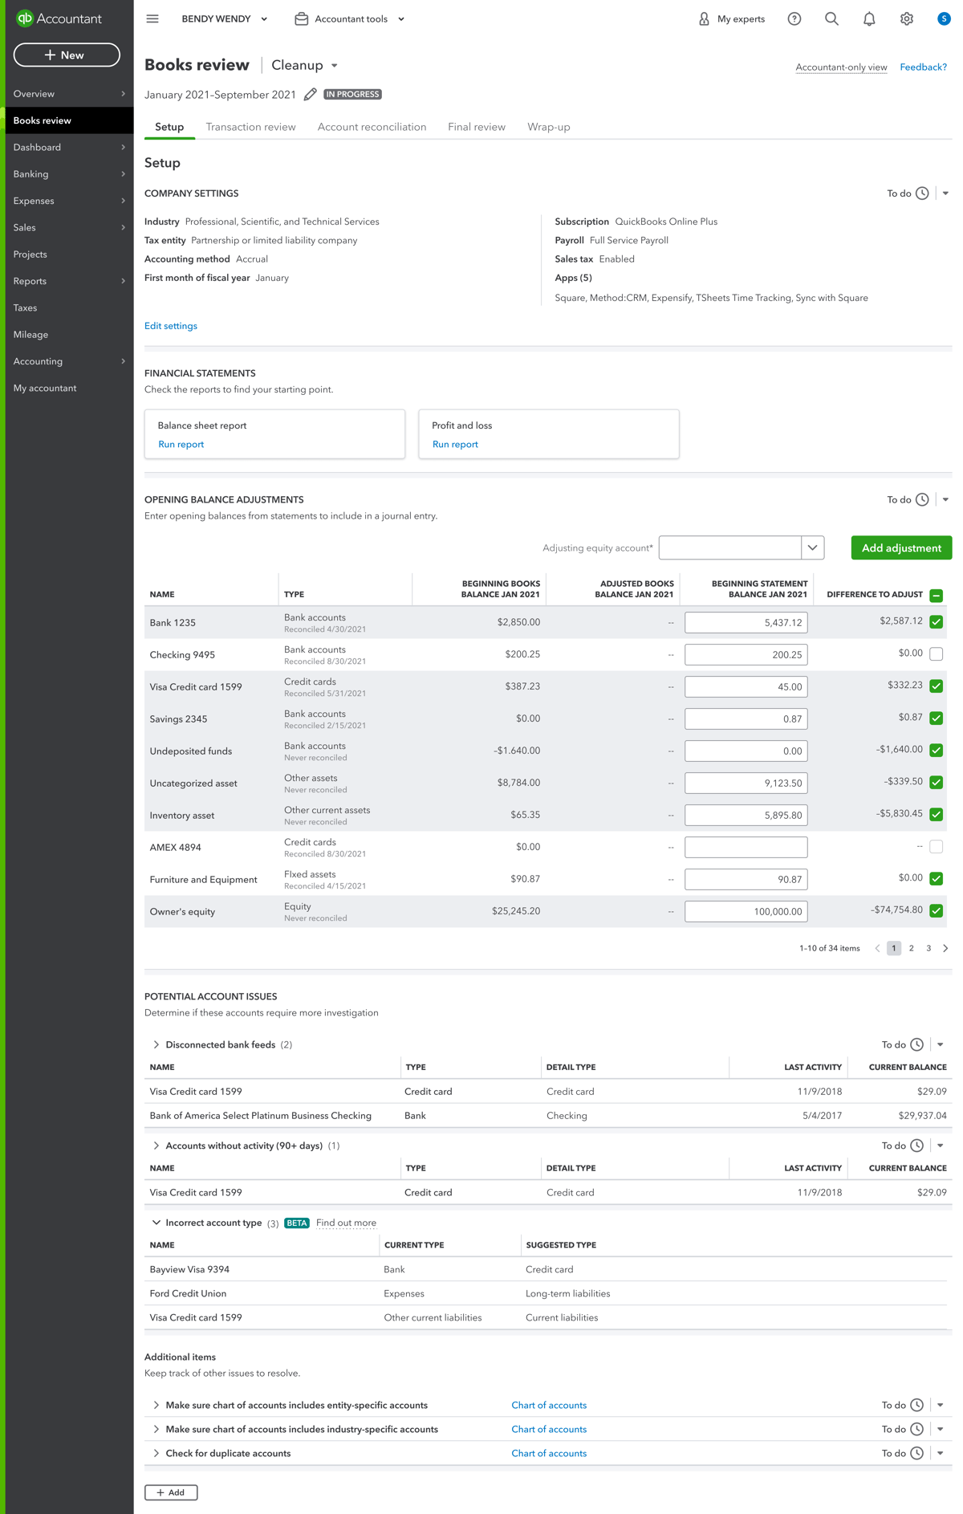963x1514 pixels.
Task: Open Chart of accounts link for duplicate accounts
Action: pyautogui.click(x=549, y=1453)
